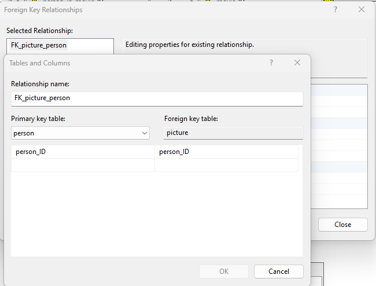The width and height of the screenshot is (376, 286).
Task: Click empty cell under foreign key person_ID
Action: click(x=226, y=165)
